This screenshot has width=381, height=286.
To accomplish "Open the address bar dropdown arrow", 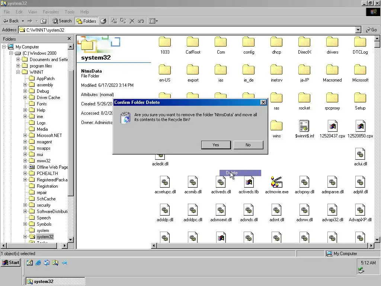I will [x=358, y=30].
